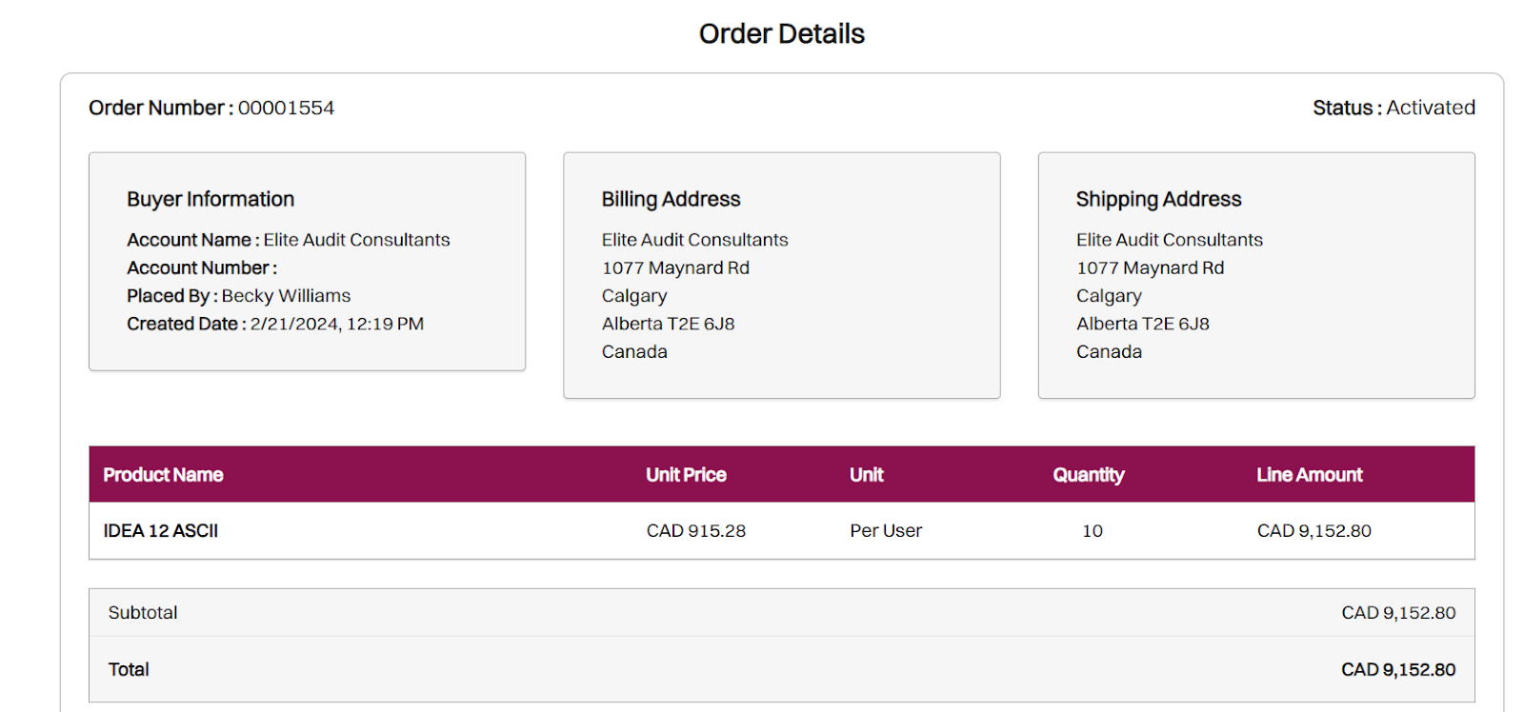
Task: Click the Placed By name Becky Williams
Action: pyautogui.click(x=286, y=296)
